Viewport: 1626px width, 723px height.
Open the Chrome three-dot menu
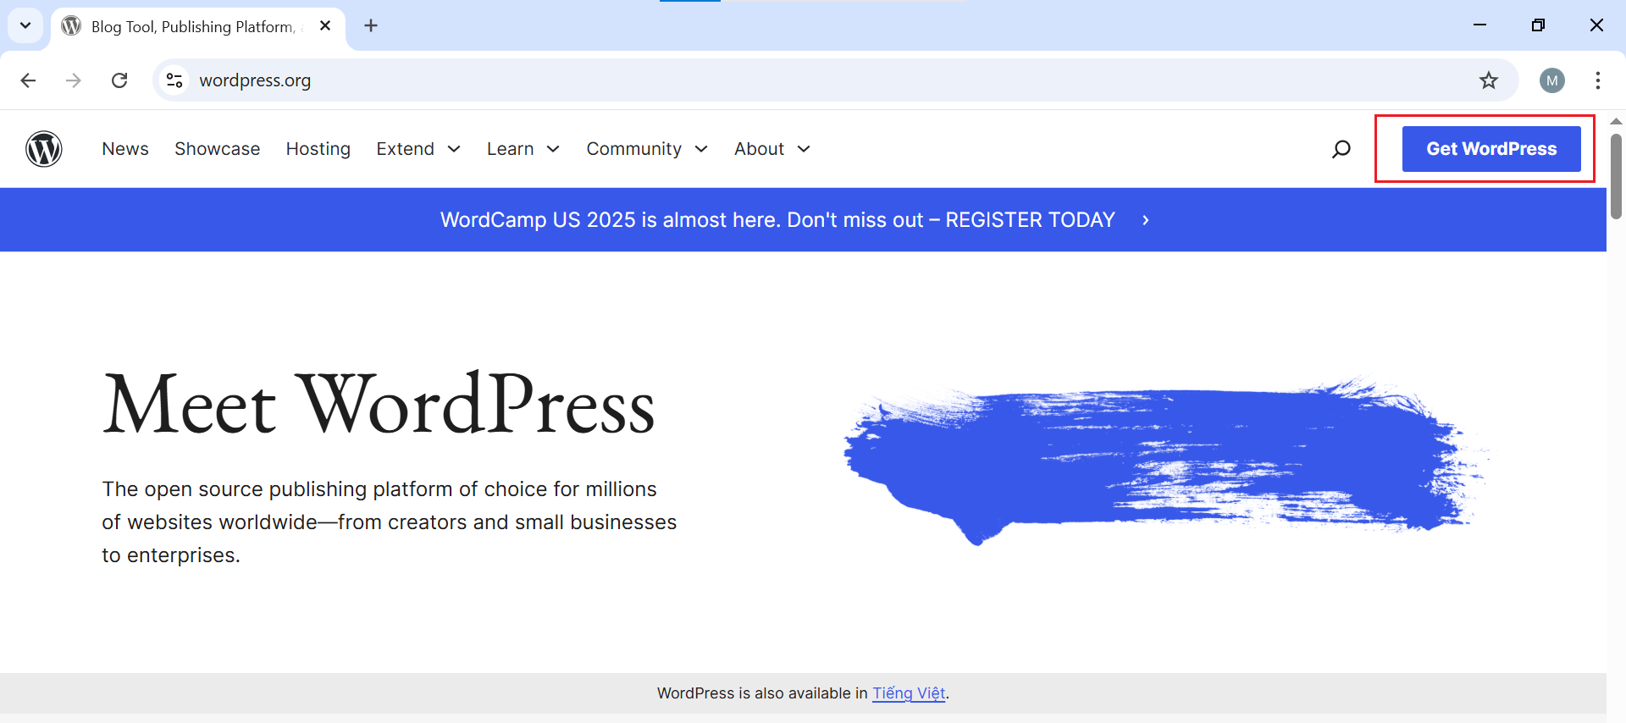pyautogui.click(x=1597, y=80)
